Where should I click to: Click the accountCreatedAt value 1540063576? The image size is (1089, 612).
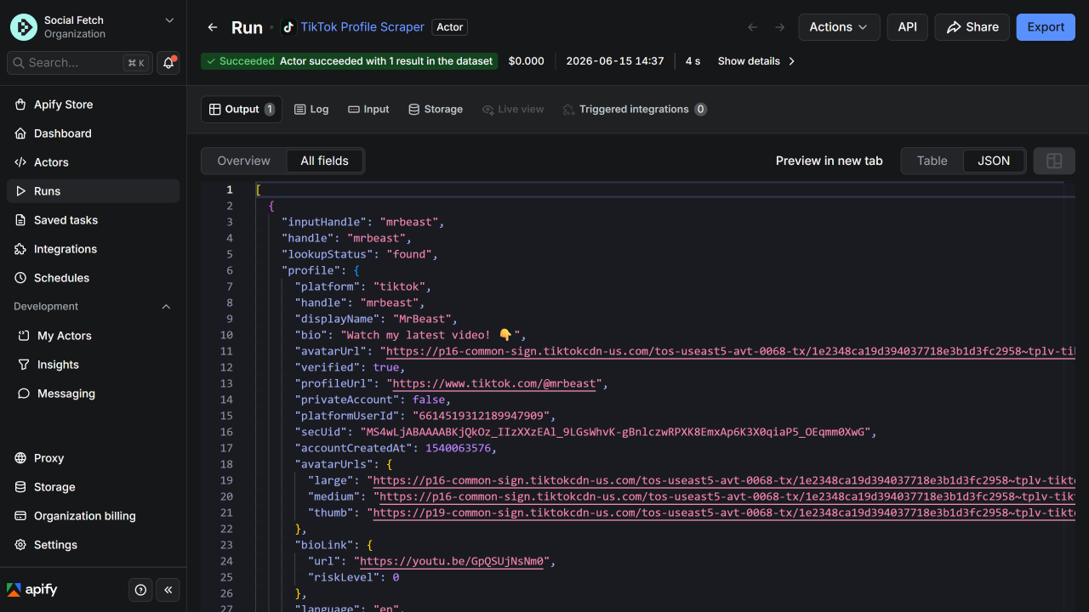pos(458,448)
